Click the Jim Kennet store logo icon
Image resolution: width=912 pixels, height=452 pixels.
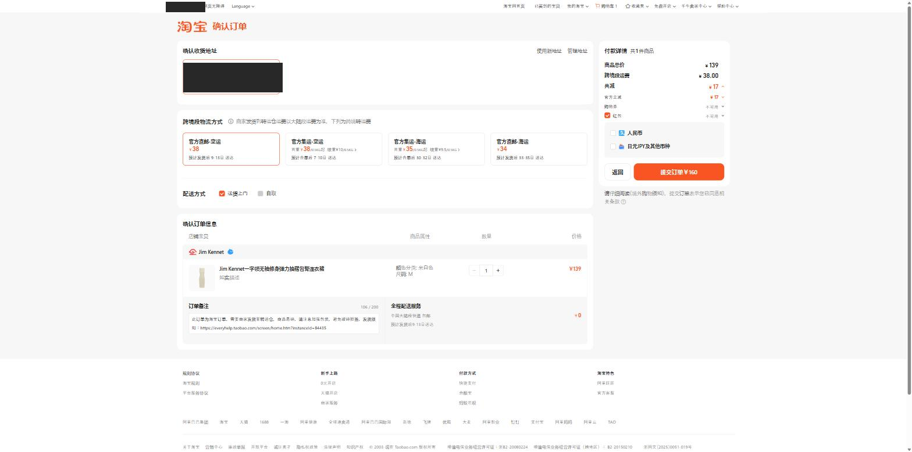point(193,252)
